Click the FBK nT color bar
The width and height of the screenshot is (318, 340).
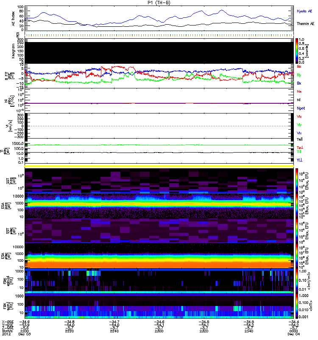click(x=297, y=306)
